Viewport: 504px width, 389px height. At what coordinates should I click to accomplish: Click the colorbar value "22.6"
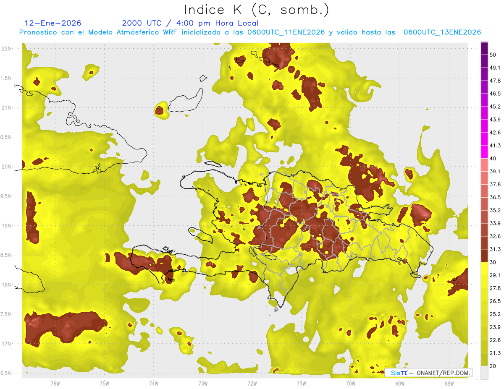pos(495,340)
